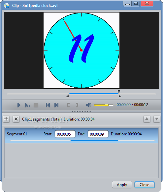The width and height of the screenshot is (163, 192).
Task: Click the Duration: 00:00:04 segment label
Action: click(x=126, y=134)
